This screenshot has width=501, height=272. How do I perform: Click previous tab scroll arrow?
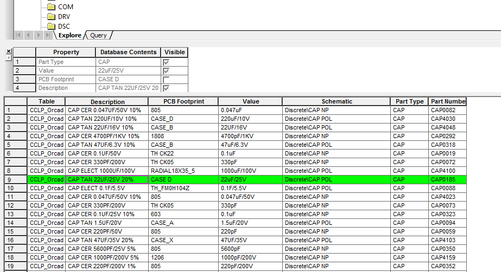(28, 35)
